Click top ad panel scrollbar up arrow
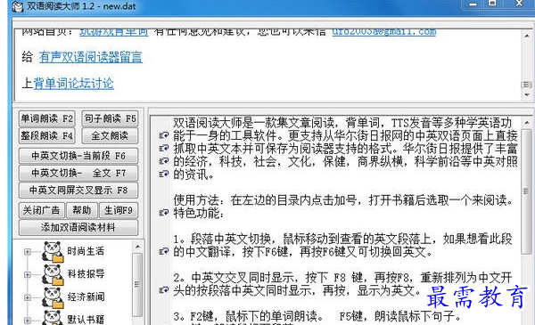The width and height of the screenshot is (535, 325). (527, 36)
